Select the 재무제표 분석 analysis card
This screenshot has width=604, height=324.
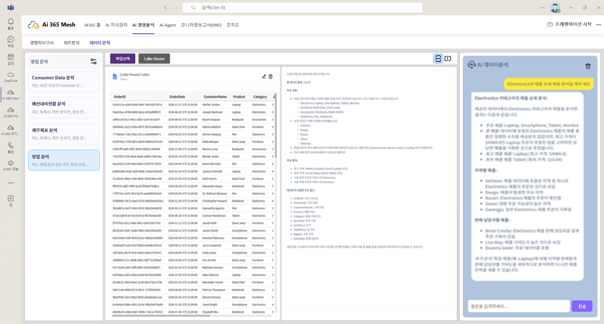(x=64, y=134)
